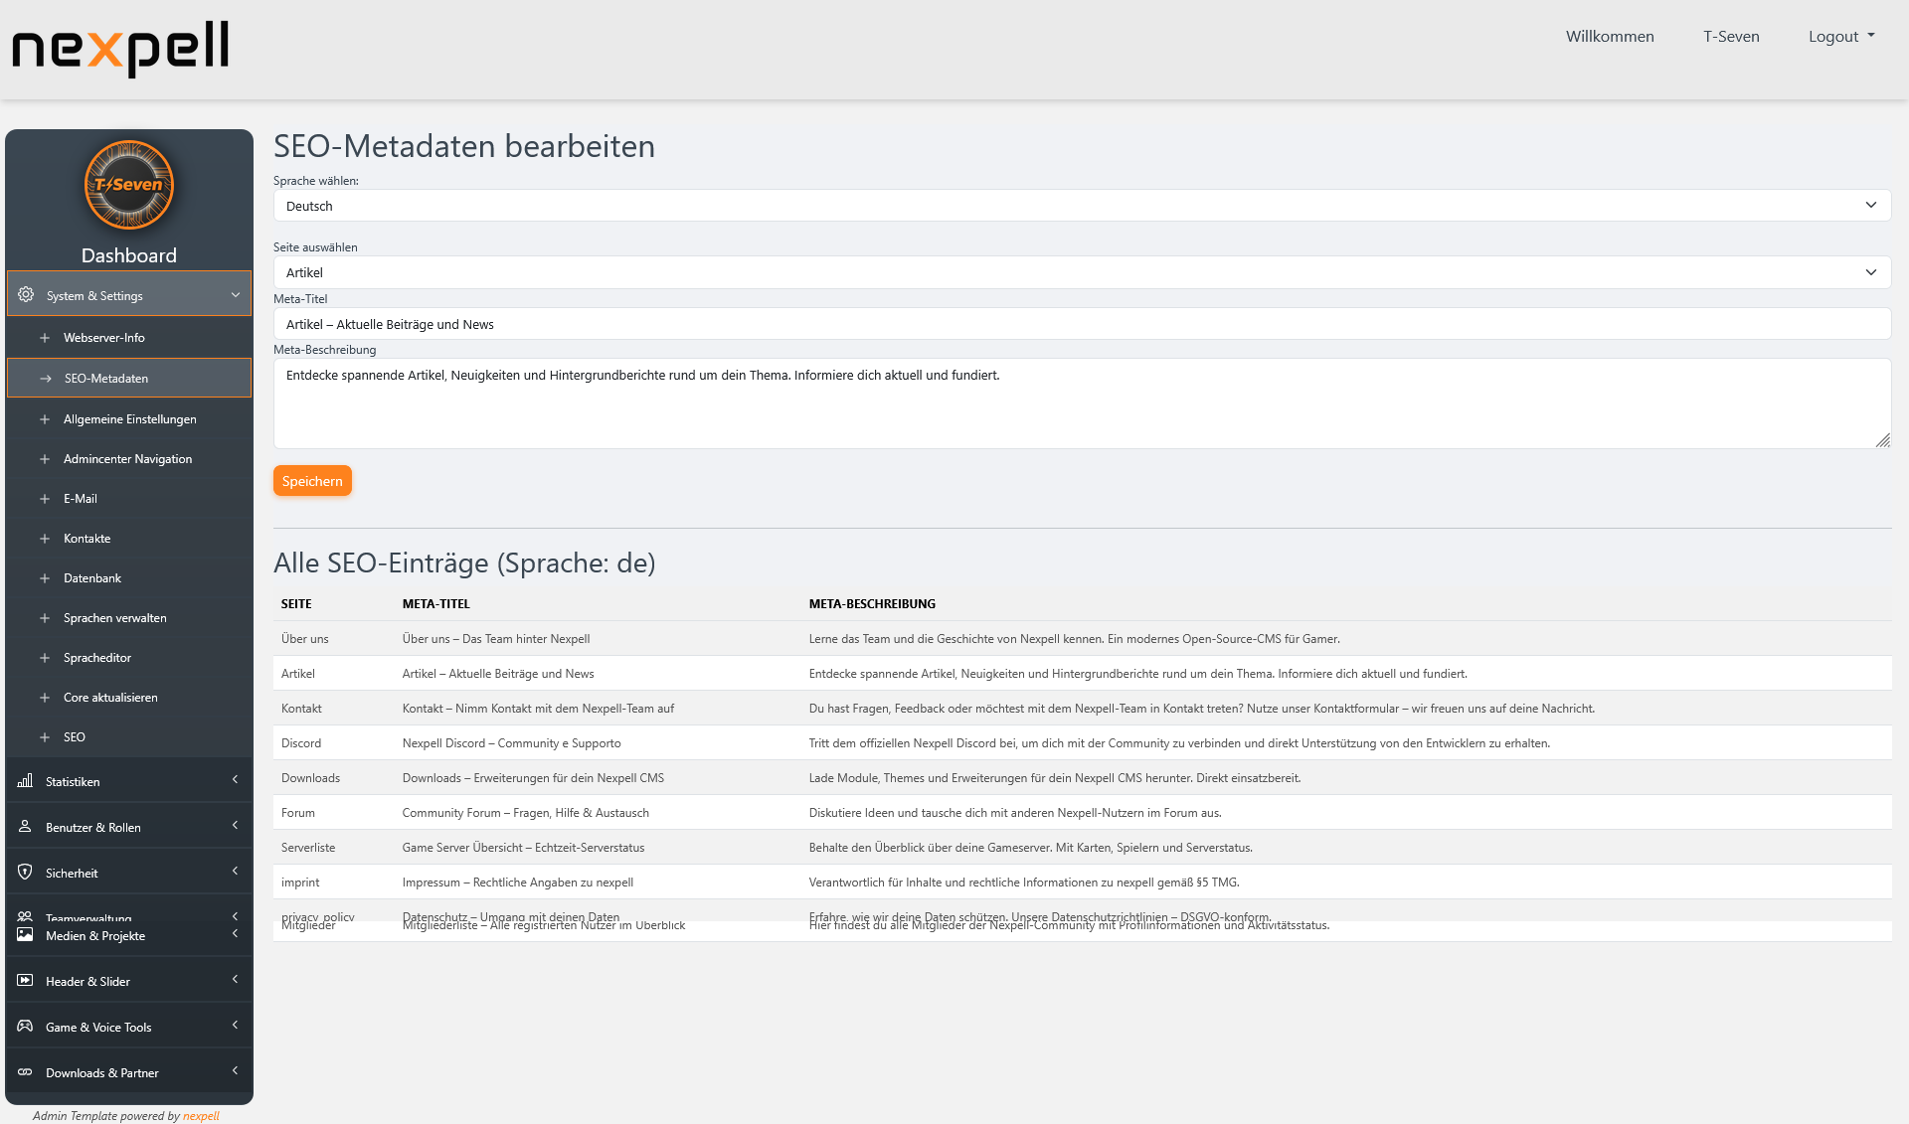Screen dimensions: 1909x1124
Task: Click the arrow icon beside SEO-Metadaten
Action: pos(45,378)
